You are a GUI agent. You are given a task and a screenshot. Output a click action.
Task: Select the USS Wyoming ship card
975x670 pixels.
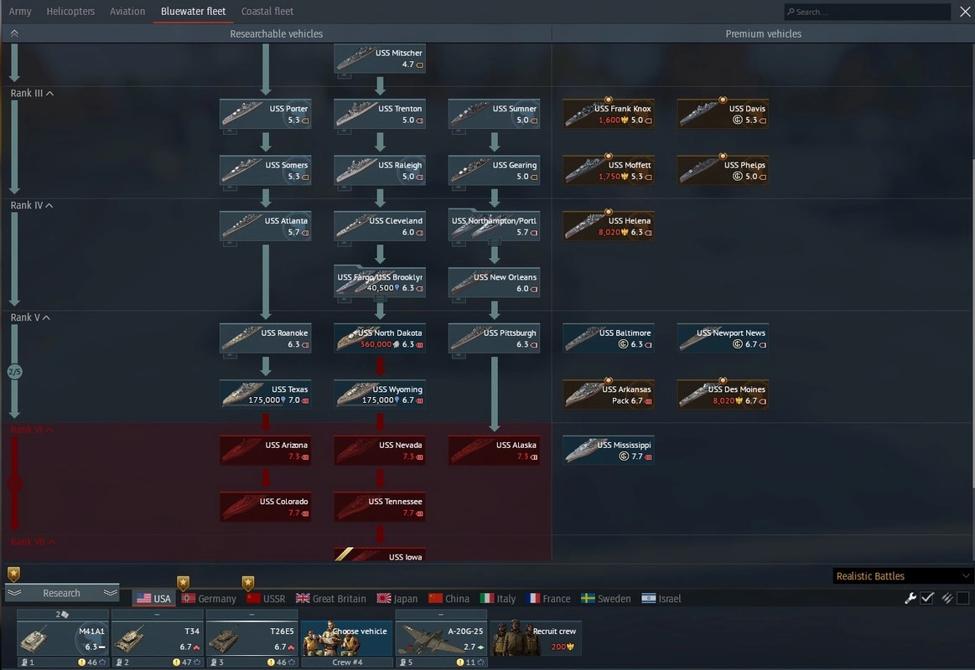click(x=379, y=394)
